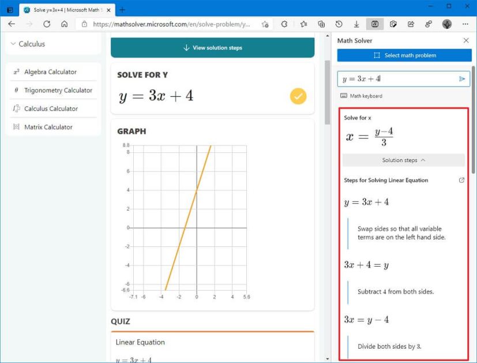This screenshot has height=363, width=477.
Task: Open the Downloads icon
Action: pos(356,24)
